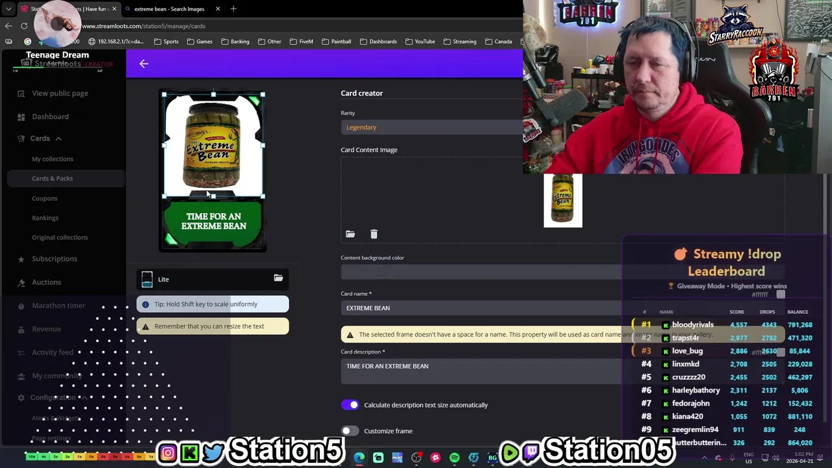Viewport: 832px width, 468px height.
Task: Open a new browser tab
Action: [233, 8]
